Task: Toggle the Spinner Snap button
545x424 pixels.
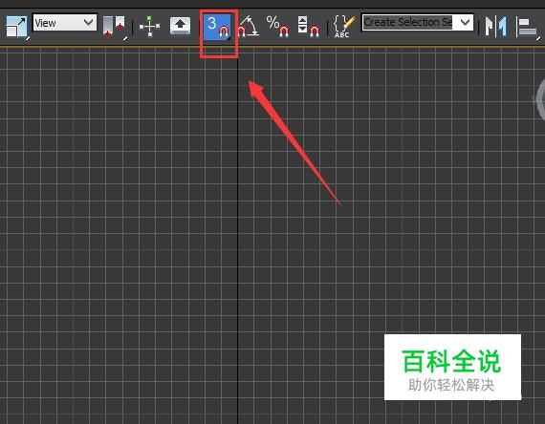Action: pos(309,27)
